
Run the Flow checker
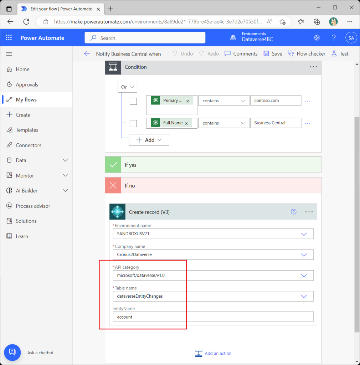pyautogui.click(x=307, y=54)
